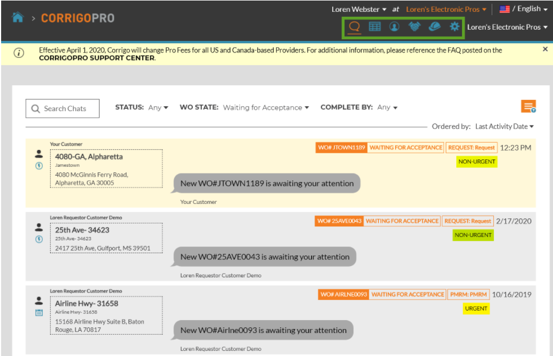Image resolution: width=553 pixels, height=356 pixels.
Task: Click the calendar icon on Airline Hwy chat
Action: click(38, 312)
